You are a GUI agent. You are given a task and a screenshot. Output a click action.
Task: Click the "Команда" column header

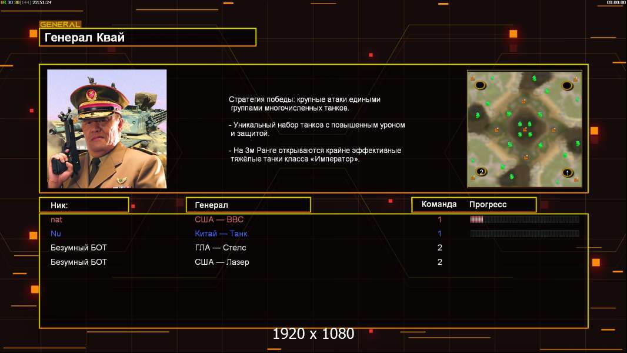click(x=439, y=204)
